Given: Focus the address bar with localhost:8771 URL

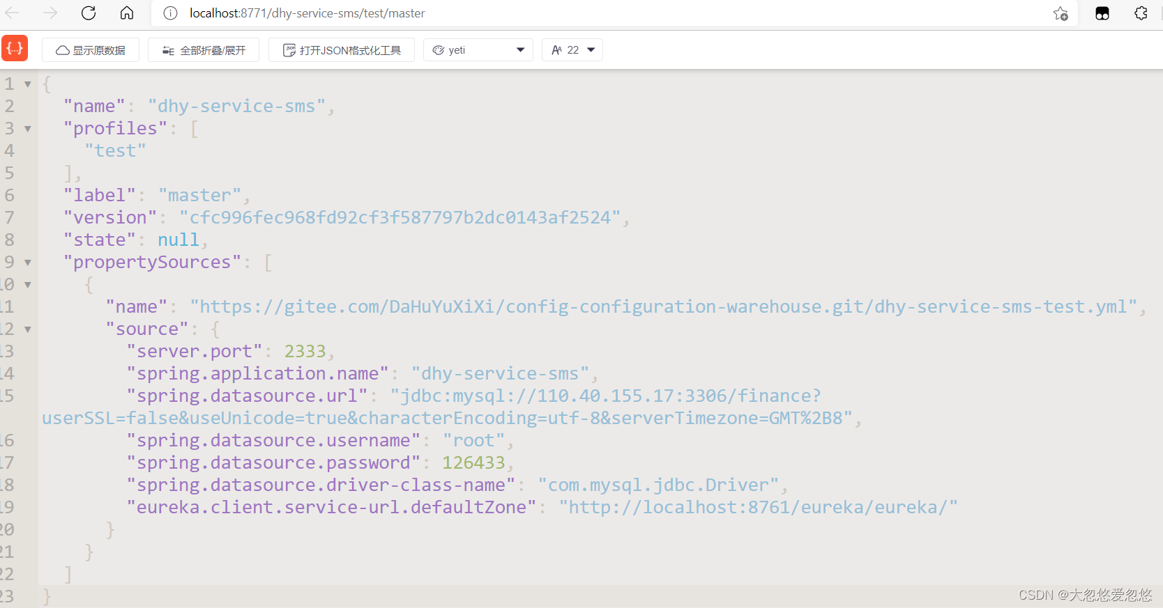Looking at the screenshot, I should point(614,13).
